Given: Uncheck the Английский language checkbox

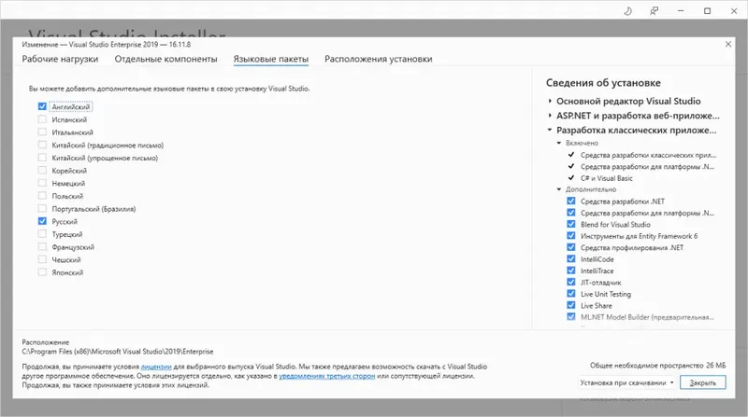Looking at the screenshot, I should (42, 106).
